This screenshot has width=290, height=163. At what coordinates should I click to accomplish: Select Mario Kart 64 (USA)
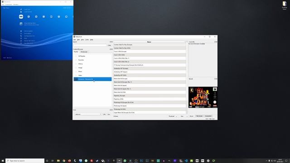(150, 92)
